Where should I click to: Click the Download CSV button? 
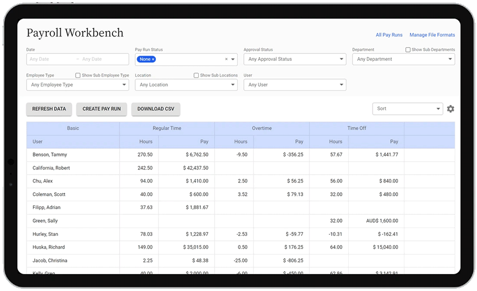[156, 109]
